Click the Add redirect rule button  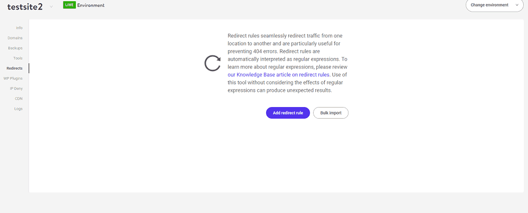(x=288, y=113)
